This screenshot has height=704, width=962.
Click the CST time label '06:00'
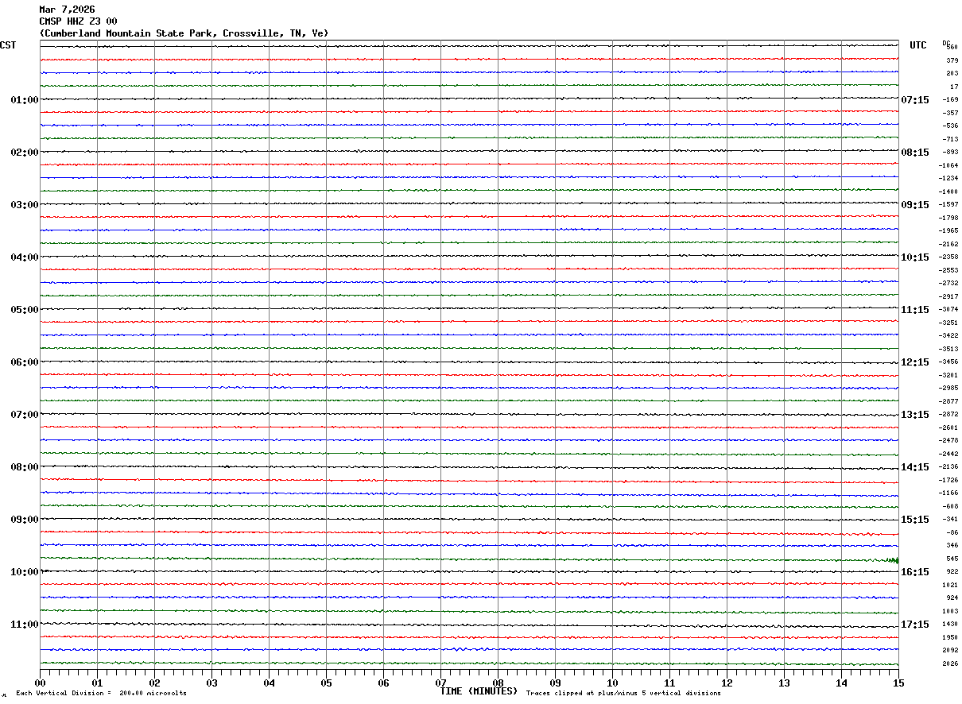point(24,362)
